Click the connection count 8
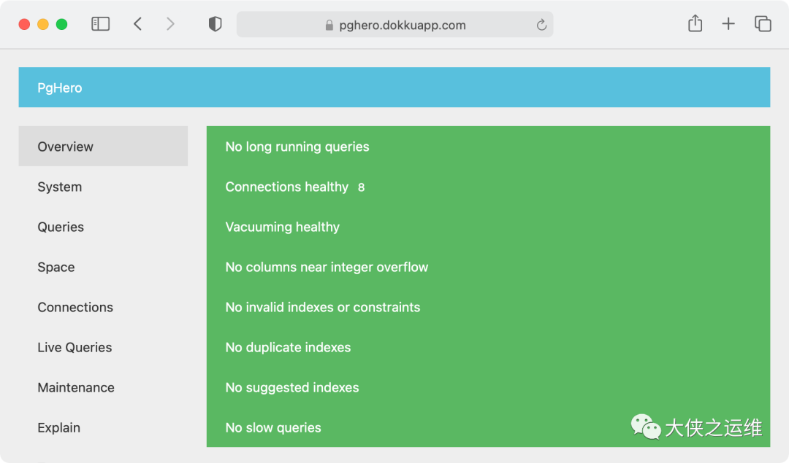 point(361,187)
